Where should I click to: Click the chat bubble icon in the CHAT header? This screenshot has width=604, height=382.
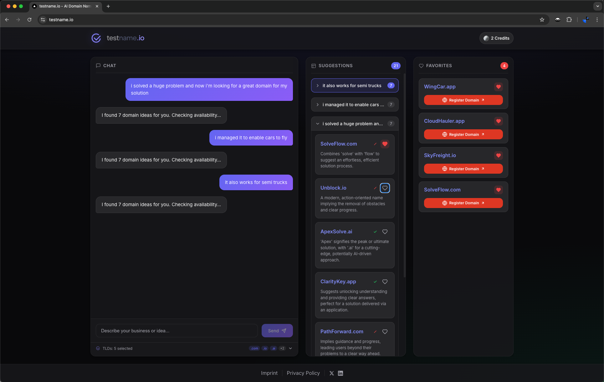coord(98,66)
